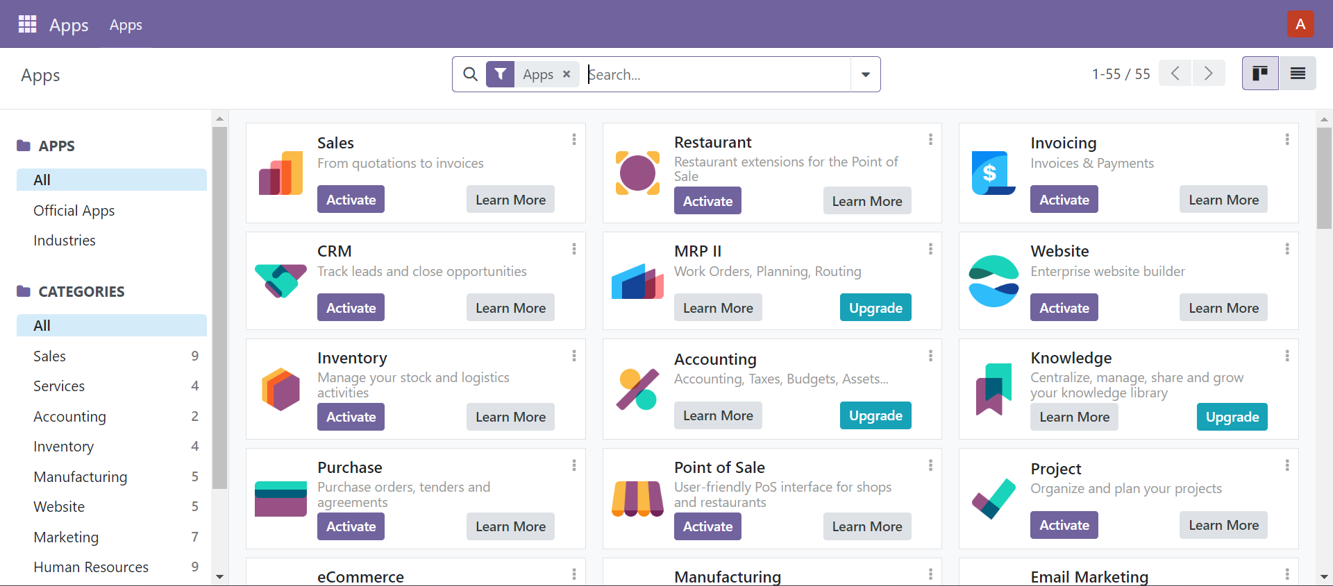Click the filter funnel icon
1333x586 pixels.
coord(500,74)
